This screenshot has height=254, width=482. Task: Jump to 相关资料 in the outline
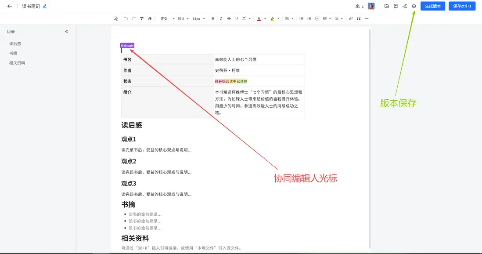17,63
